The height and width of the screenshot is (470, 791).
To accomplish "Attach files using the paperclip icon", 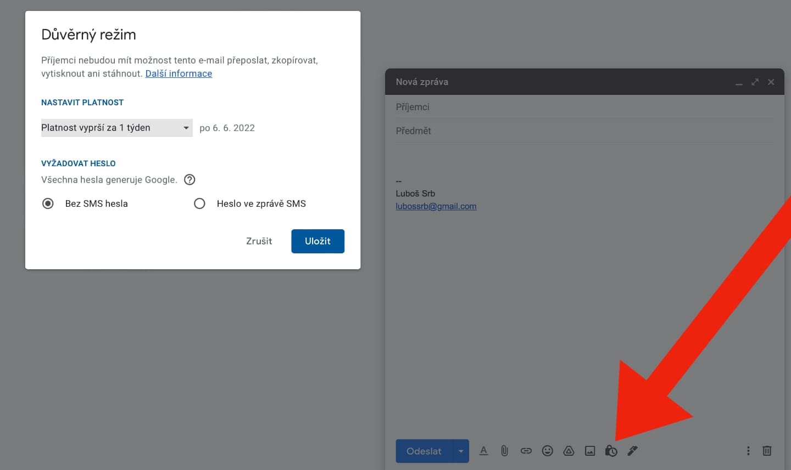I will coord(504,451).
